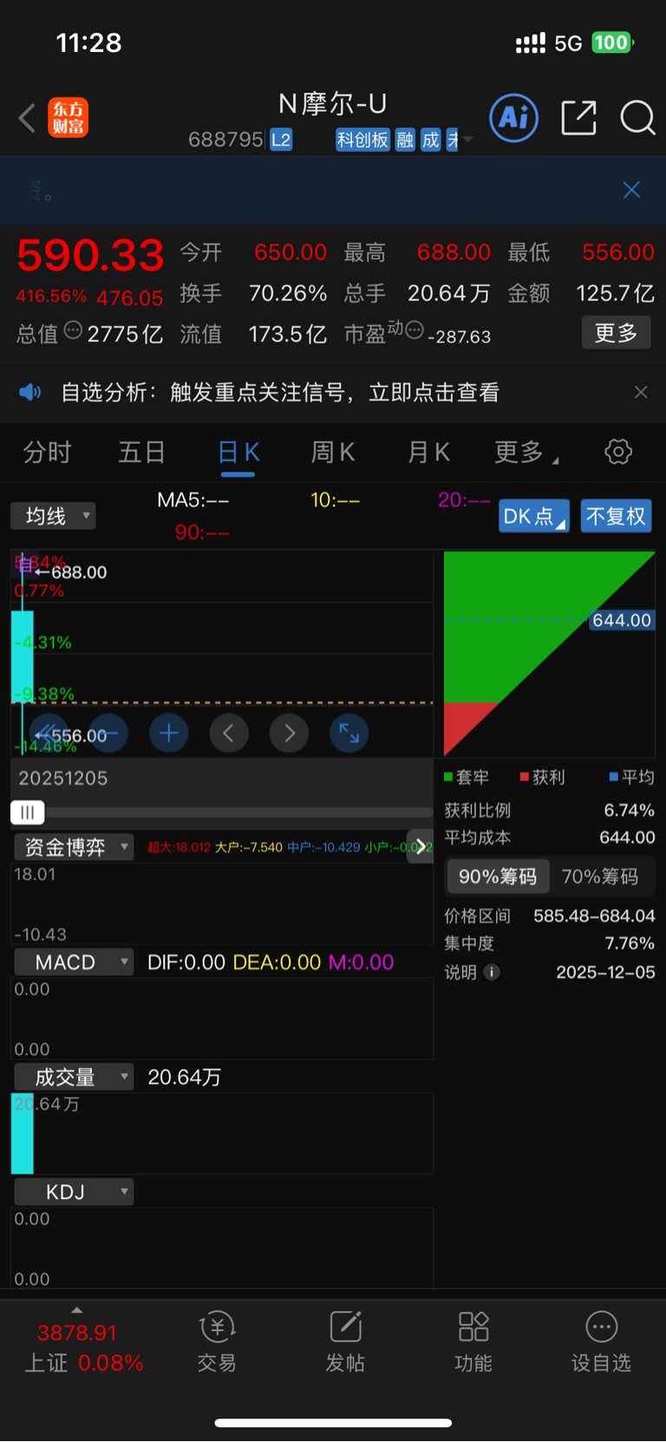Jump to earliest data double-arrow button

[x=49, y=734]
